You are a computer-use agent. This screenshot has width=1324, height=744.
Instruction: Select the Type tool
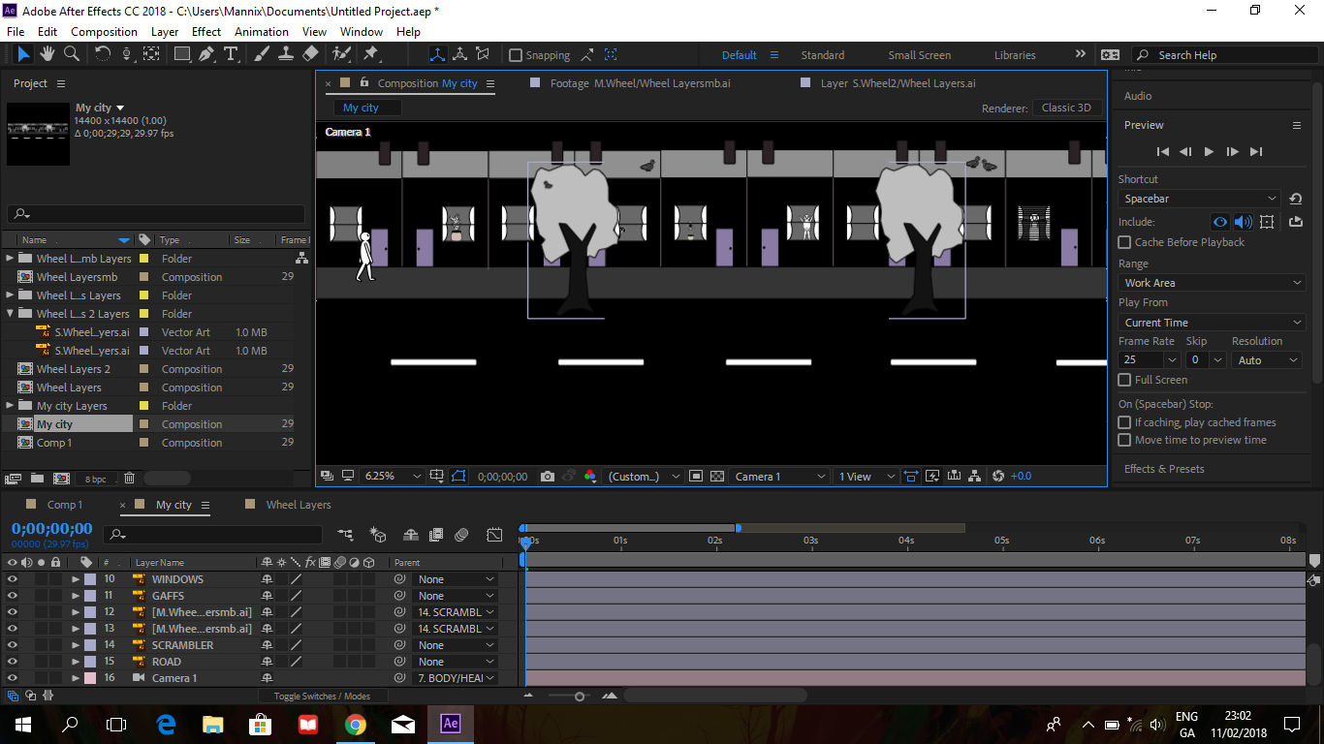click(x=232, y=54)
